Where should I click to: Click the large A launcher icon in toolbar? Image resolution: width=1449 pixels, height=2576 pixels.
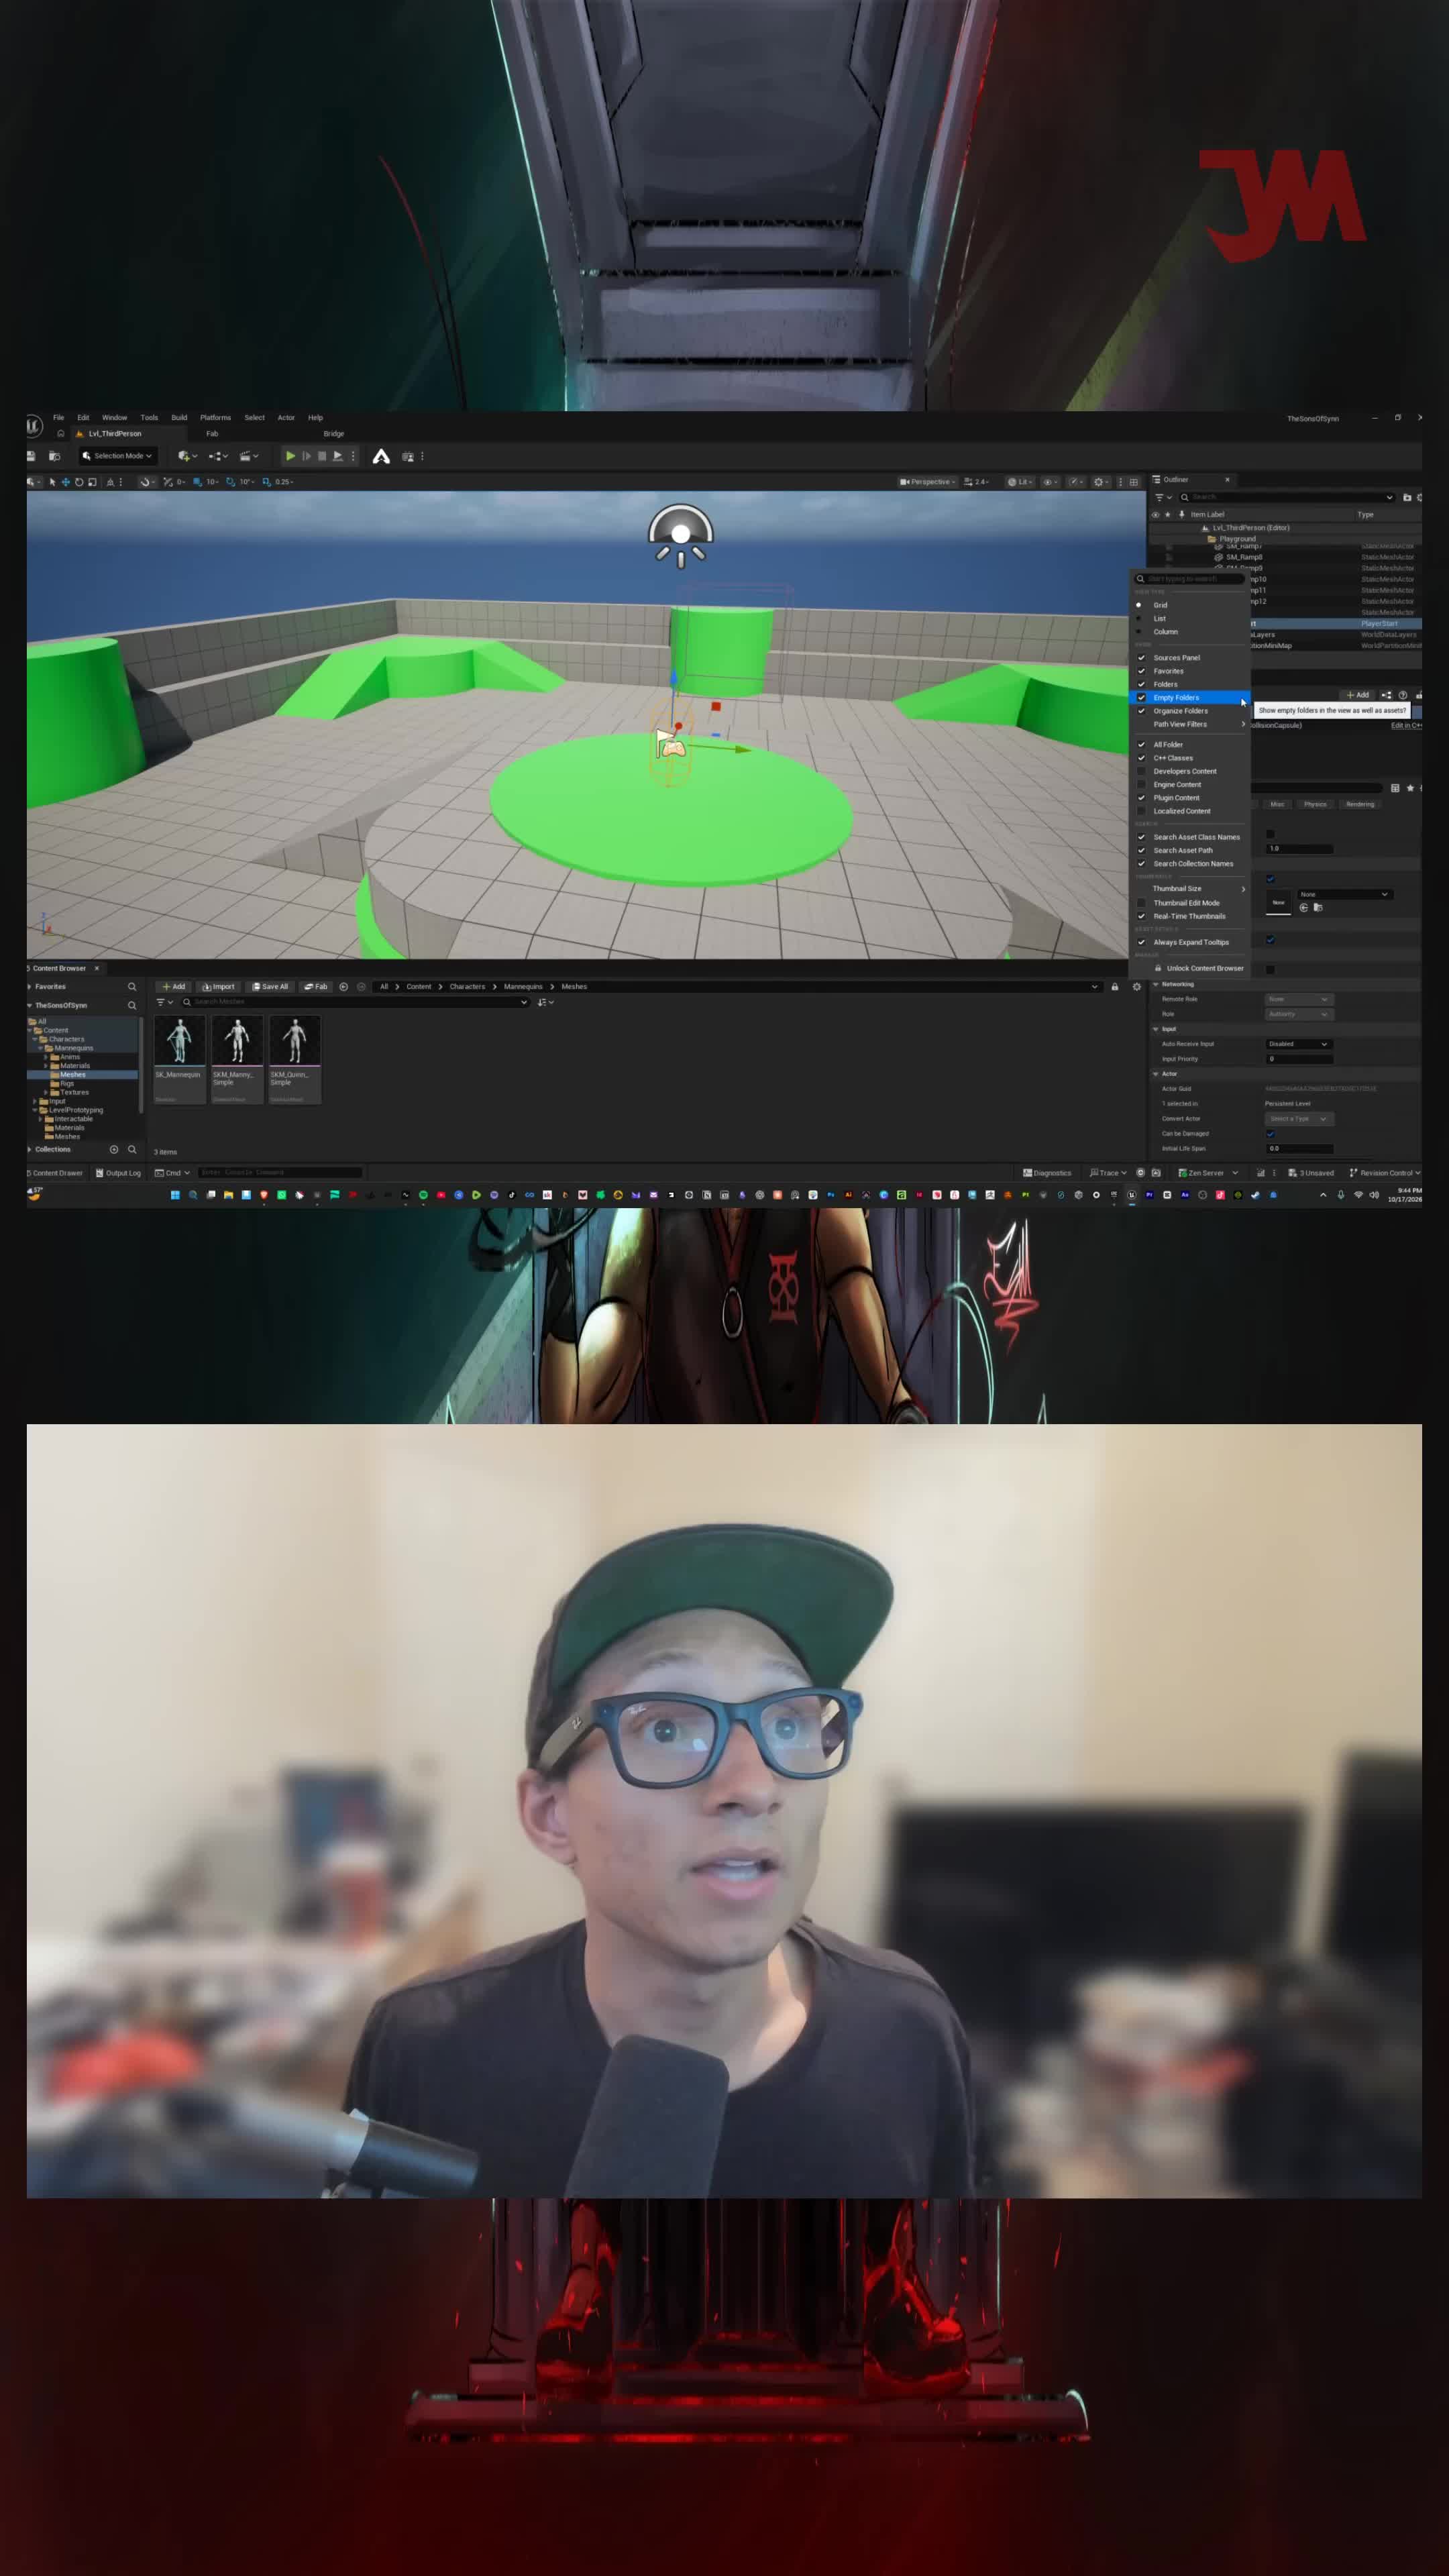pyautogui.click(x=381, y=456)
